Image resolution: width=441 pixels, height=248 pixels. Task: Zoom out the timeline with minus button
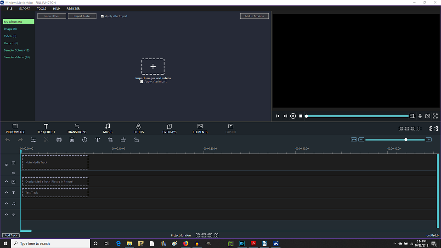[362, 140]
